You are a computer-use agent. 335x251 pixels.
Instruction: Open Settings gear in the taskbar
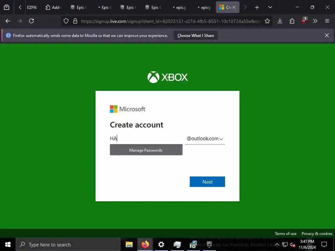point(161,244)
